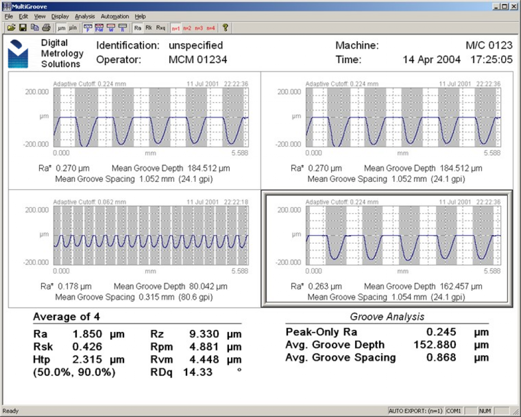Image resolution: width=521 pixels, height=417 pixels.
Task: Select the P-W profile toolbar icon
Action: (x=99, y=27)
